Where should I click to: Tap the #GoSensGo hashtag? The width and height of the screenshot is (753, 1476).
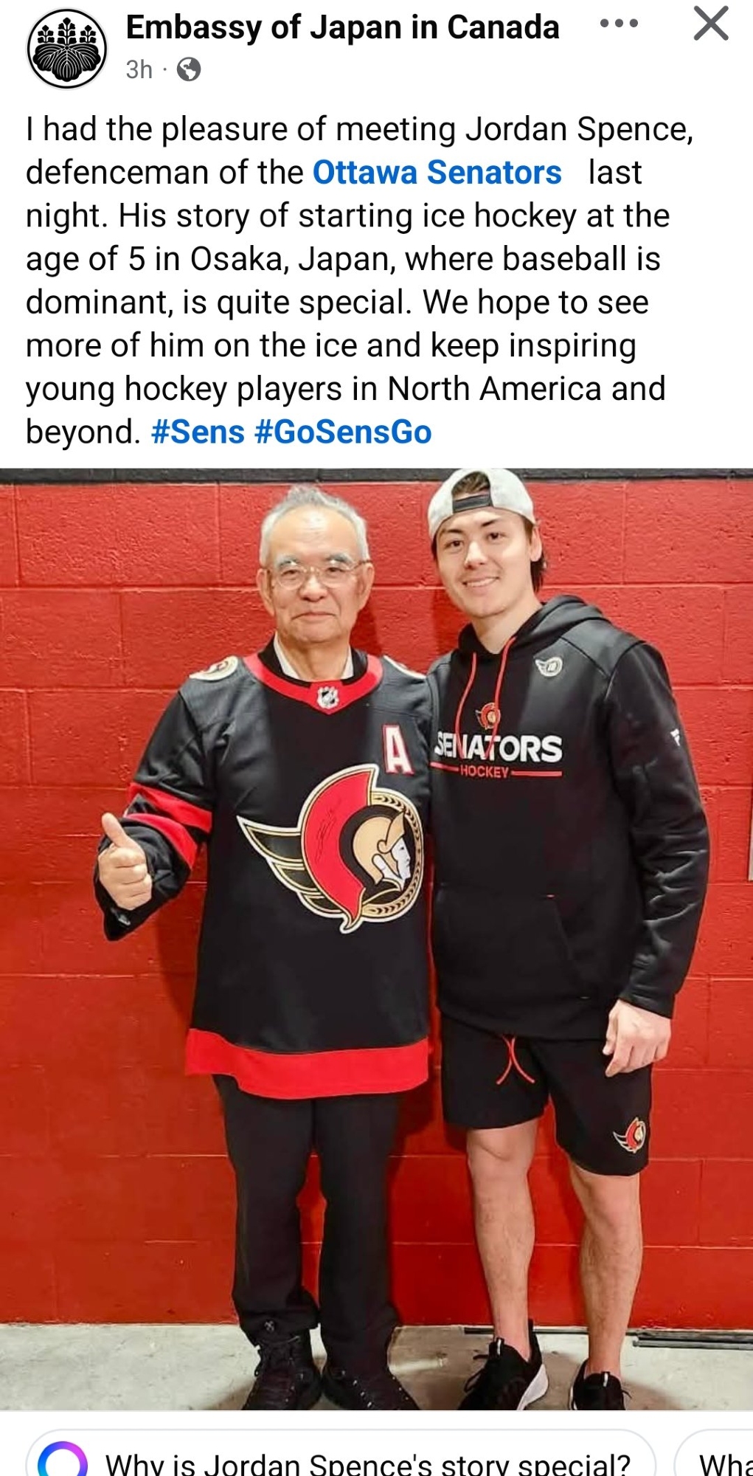[x=343, y=432]
